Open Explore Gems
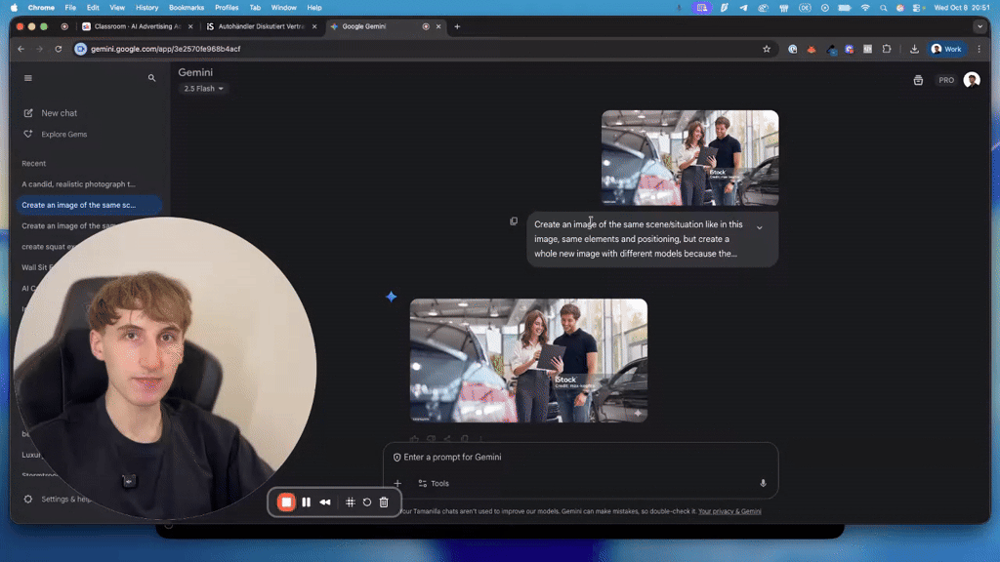 (x=55, y=135)
